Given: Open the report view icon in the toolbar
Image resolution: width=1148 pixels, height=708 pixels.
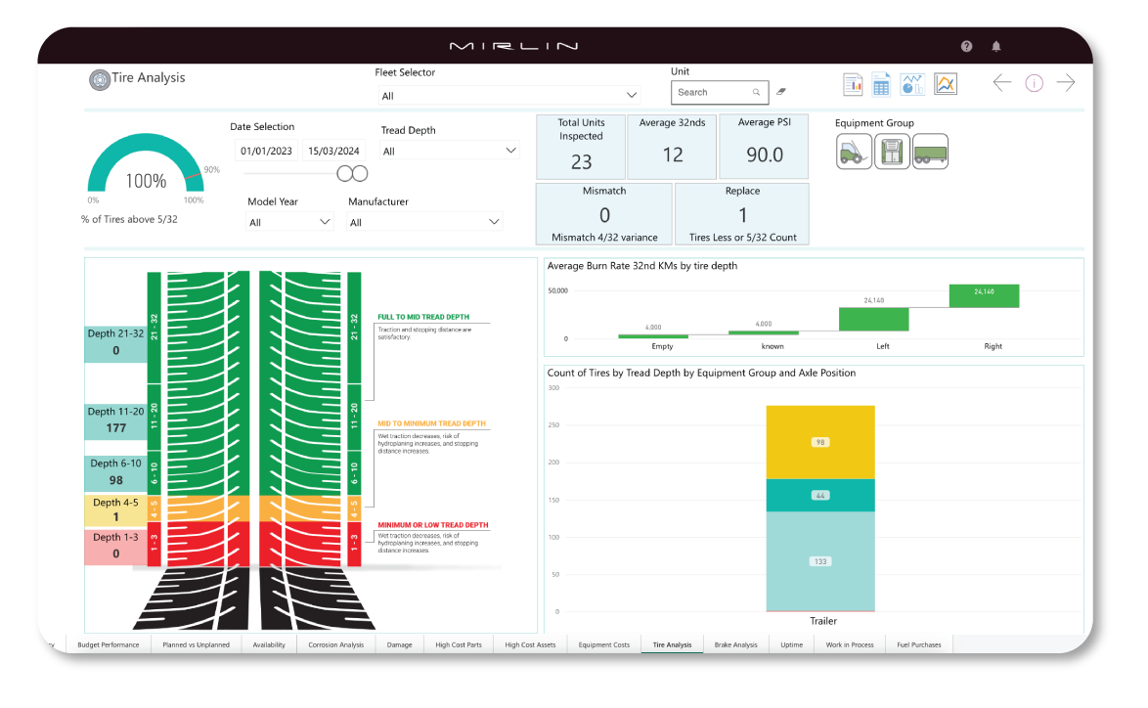Looking at the screenshot, I should click(x=852, y=84).
